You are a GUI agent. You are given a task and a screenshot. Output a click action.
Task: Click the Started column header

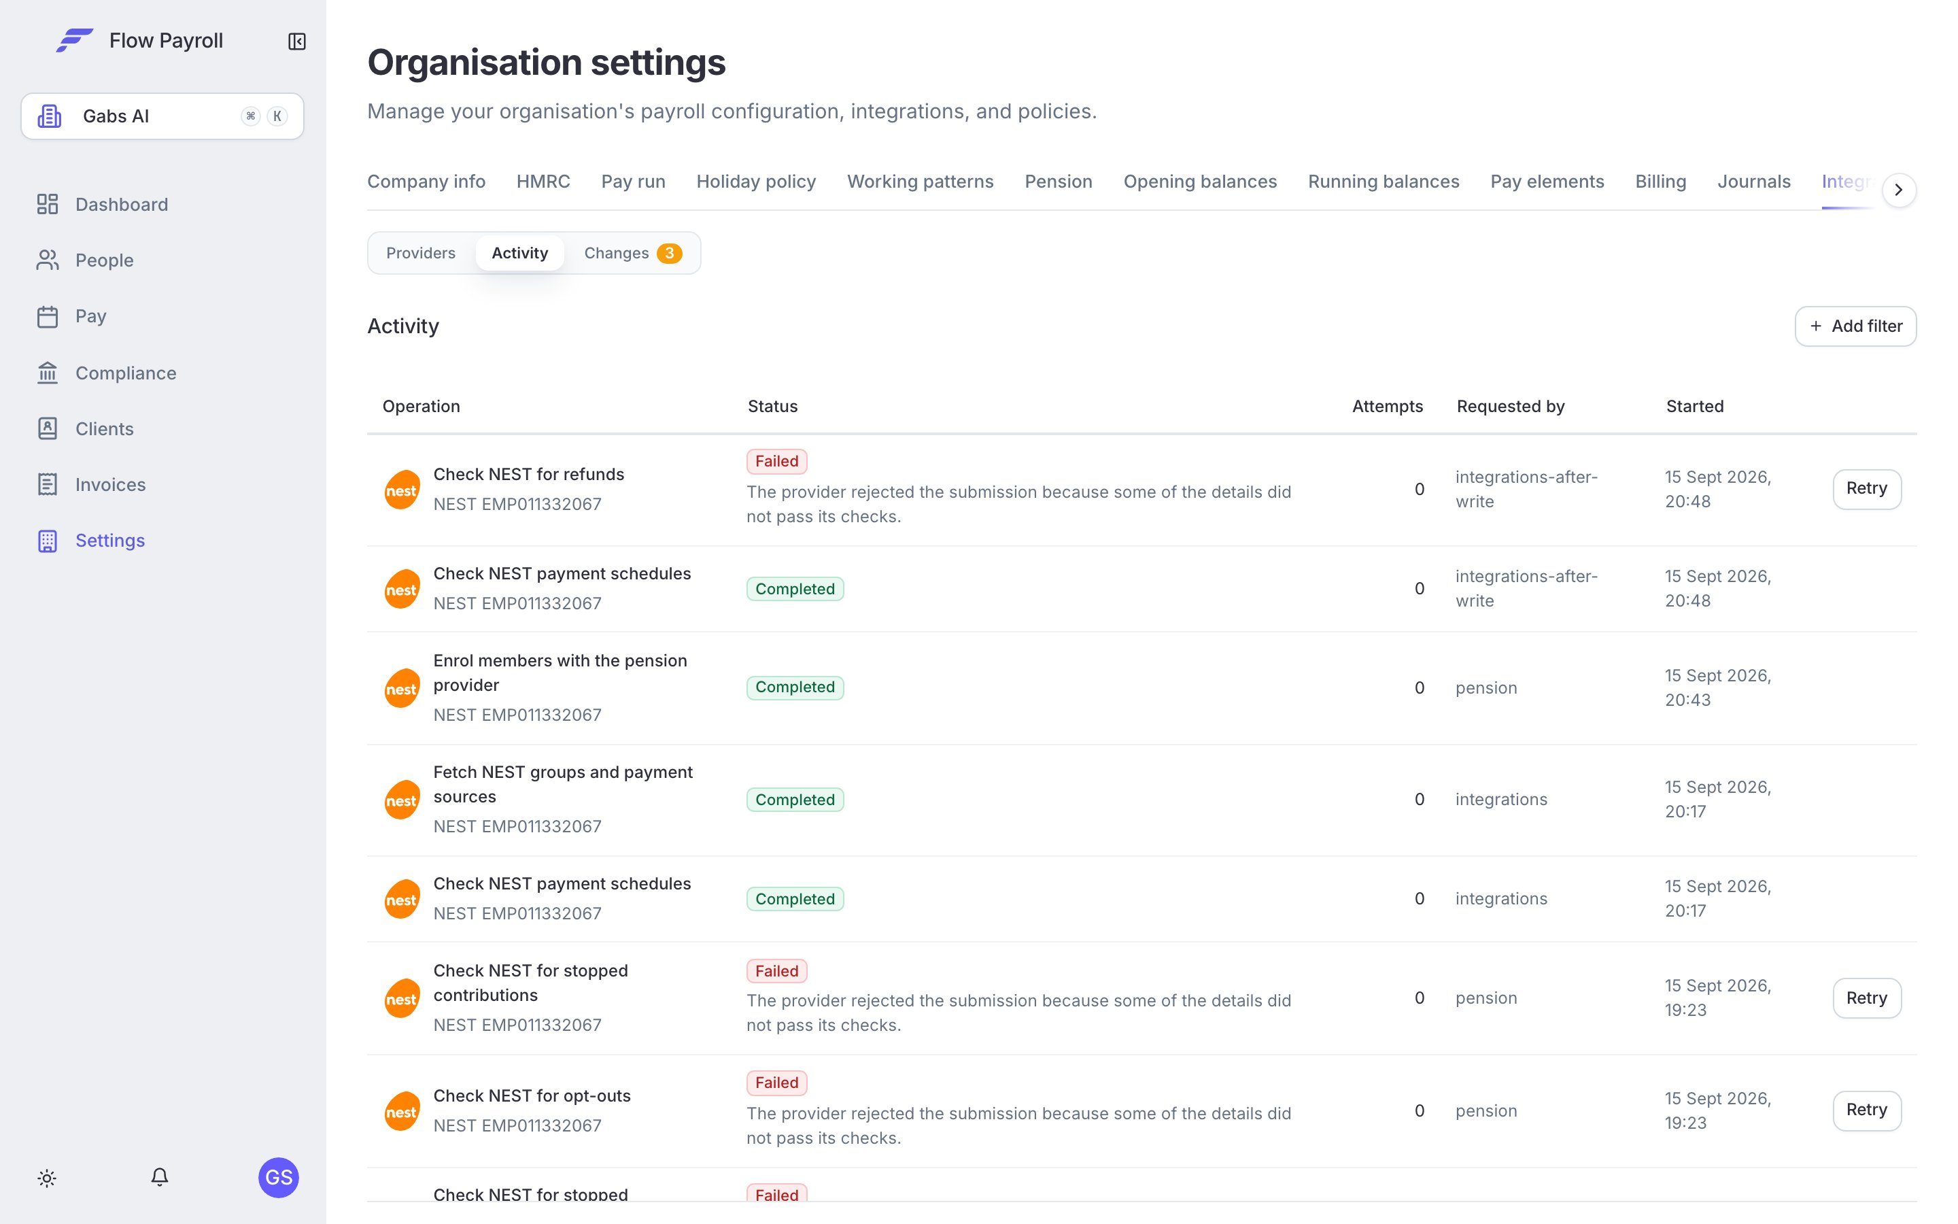(x=1694, y=407)
